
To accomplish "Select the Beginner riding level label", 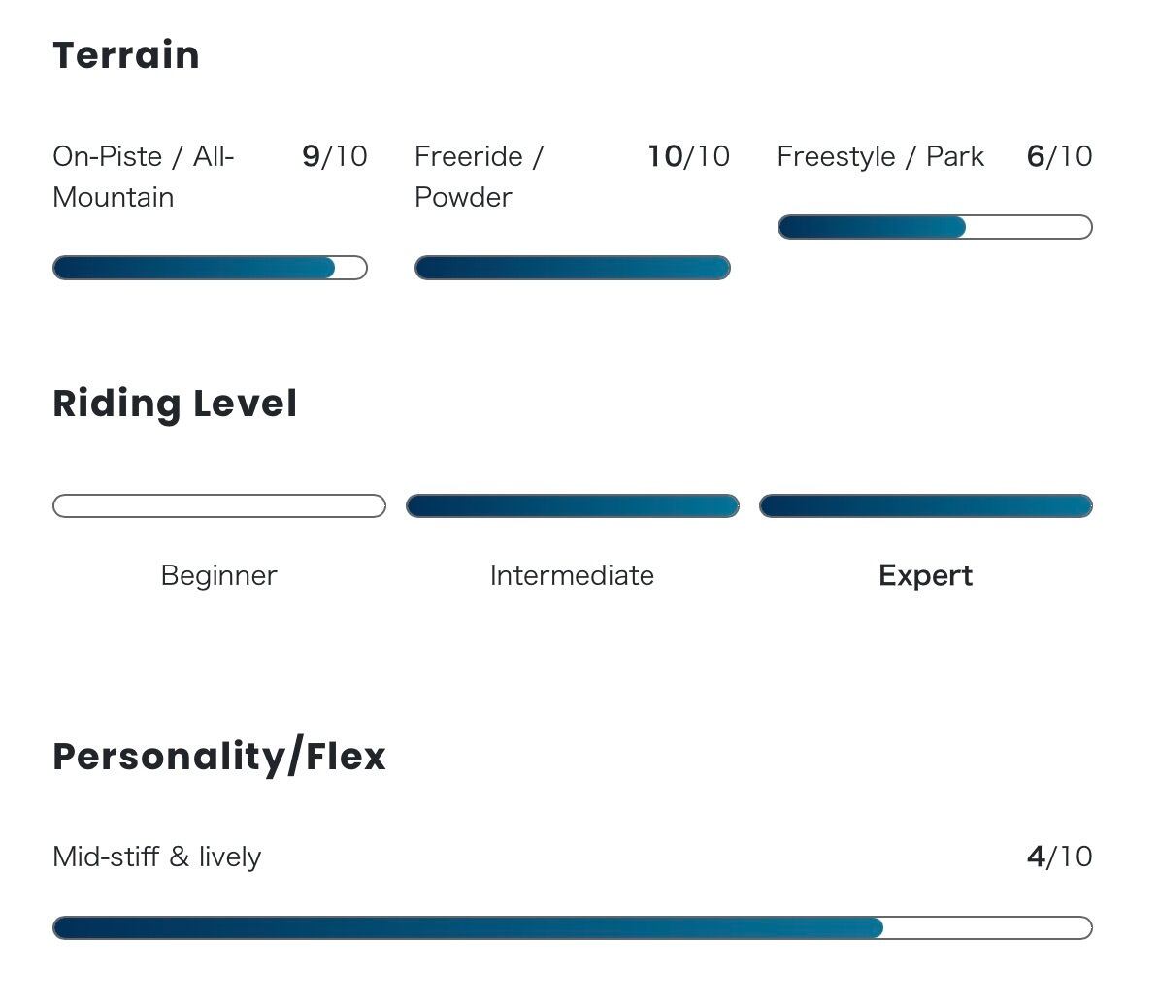I will point(218,575).
